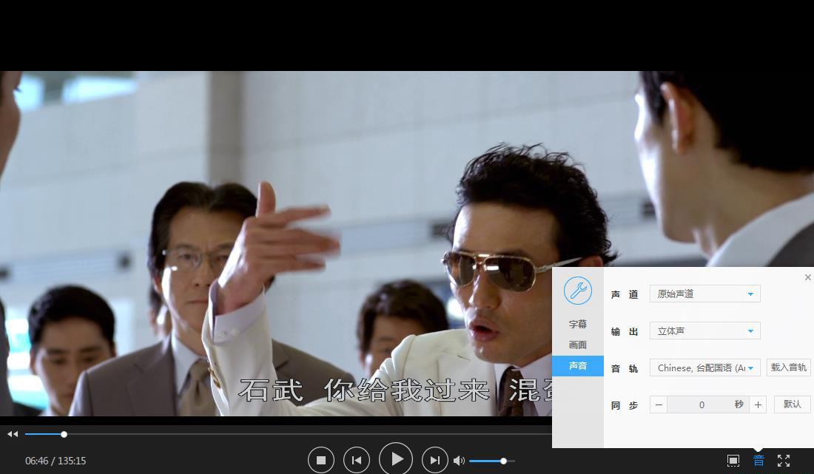Screen dimensions: 814x474
Task: Switch to fullscreen mode
Action: point(784,461)
